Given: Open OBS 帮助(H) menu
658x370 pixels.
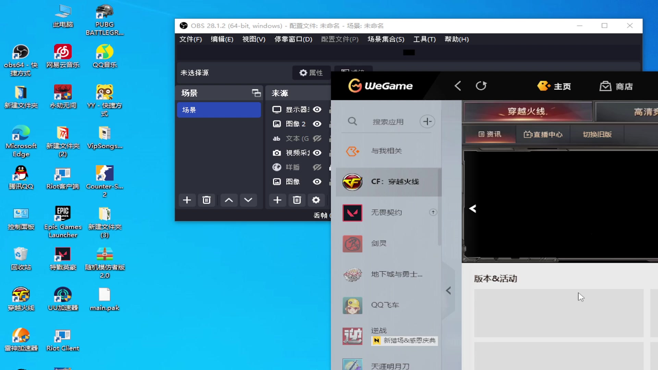Looking at the screenshot, I should tap(457, 39).
